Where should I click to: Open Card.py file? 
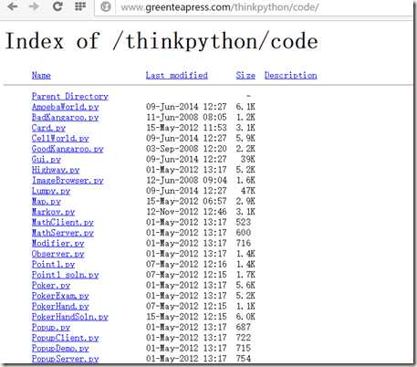pos(48,128)
